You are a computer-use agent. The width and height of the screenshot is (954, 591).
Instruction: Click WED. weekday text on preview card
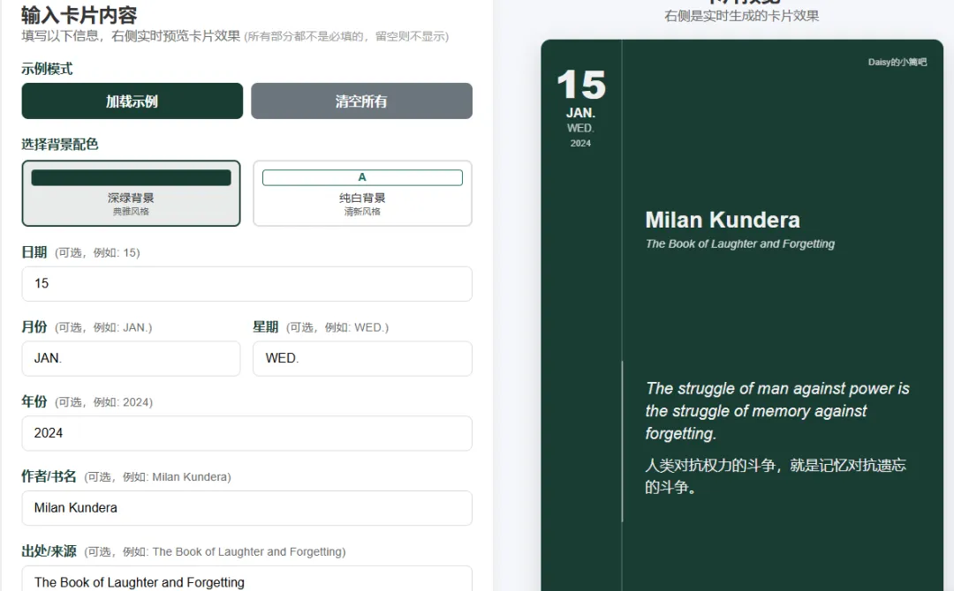[580, 128]
